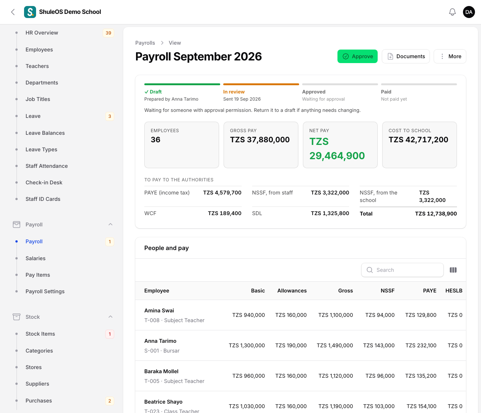
Task: Open the ShuleOS logo icon
Action: pos(30,12)
